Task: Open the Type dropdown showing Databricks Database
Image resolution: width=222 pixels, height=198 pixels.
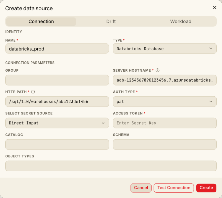Action: pyautogui.click(x=165, y=49)
